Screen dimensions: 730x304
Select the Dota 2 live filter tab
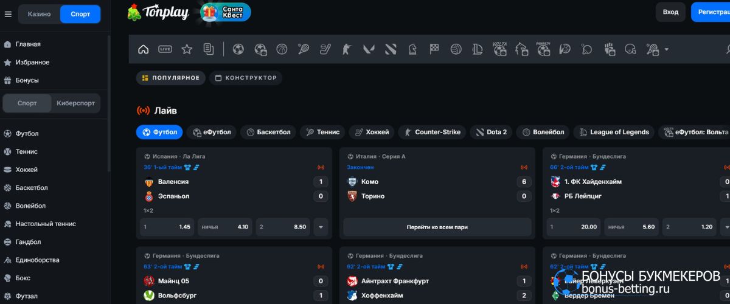coord(491,132)
